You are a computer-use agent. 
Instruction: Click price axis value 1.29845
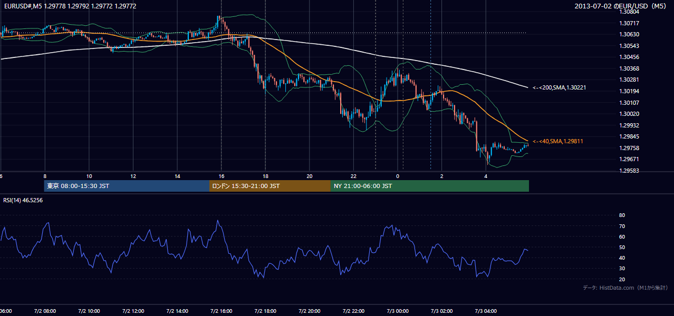coord(629,136)
